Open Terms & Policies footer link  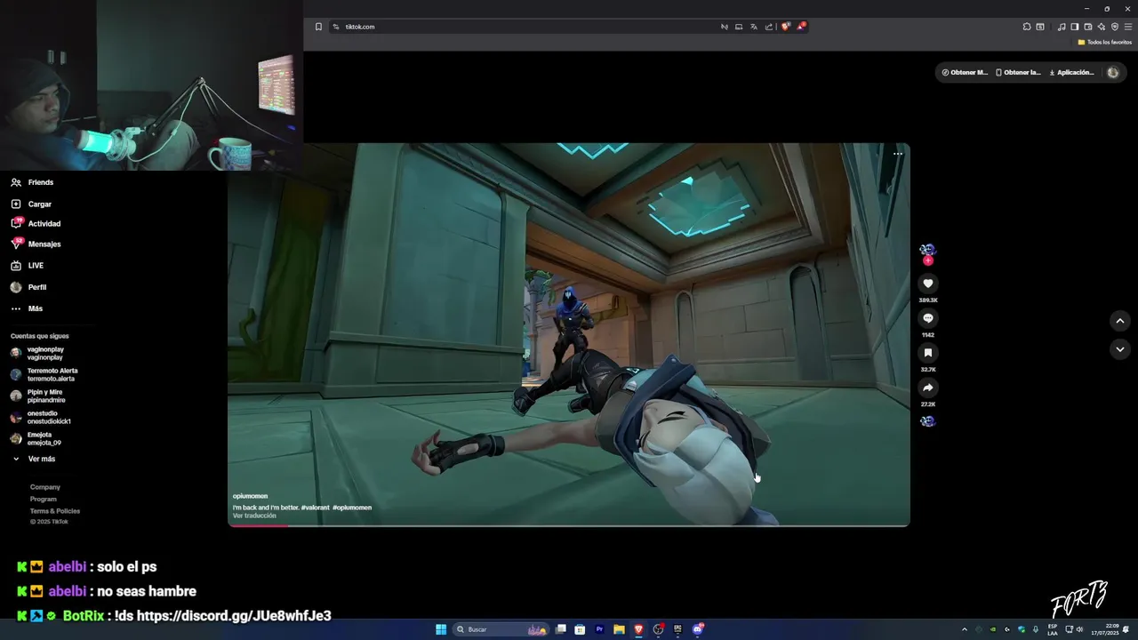pyautogui.click(x=55, y=511)
